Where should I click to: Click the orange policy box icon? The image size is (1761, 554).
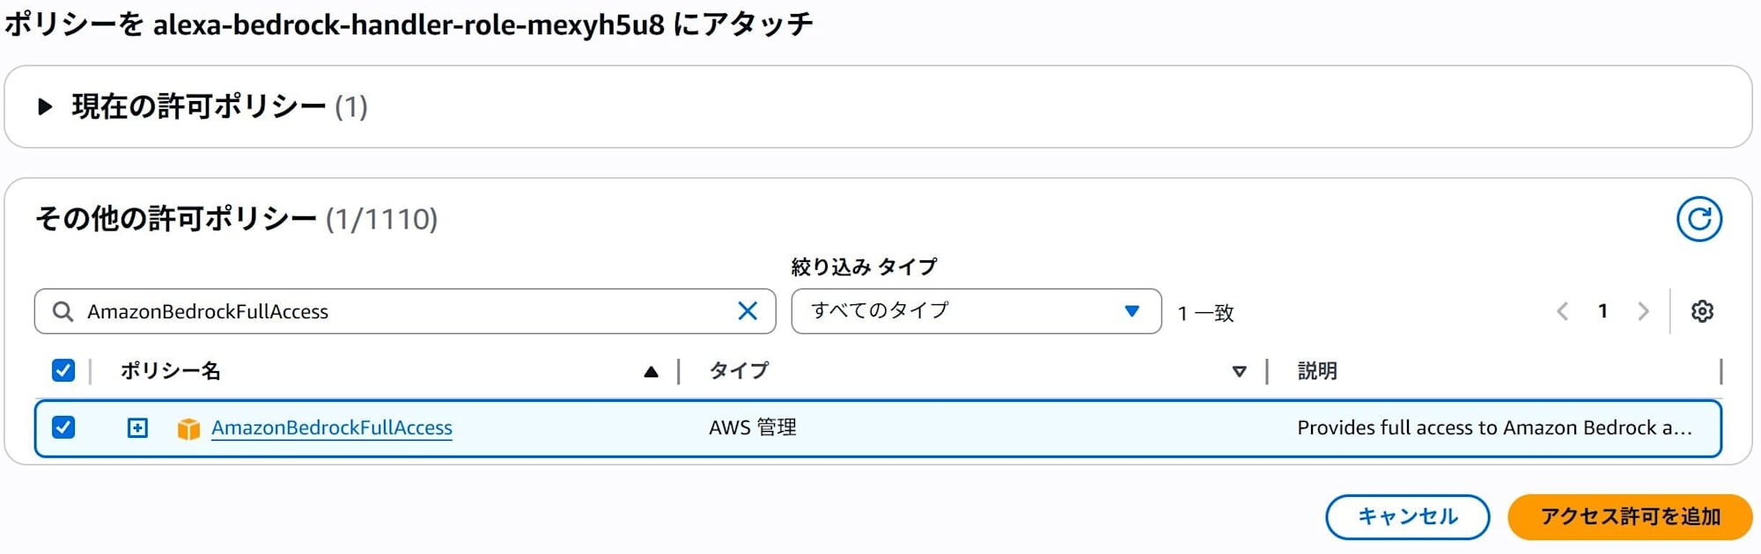(x=188, y=428)
